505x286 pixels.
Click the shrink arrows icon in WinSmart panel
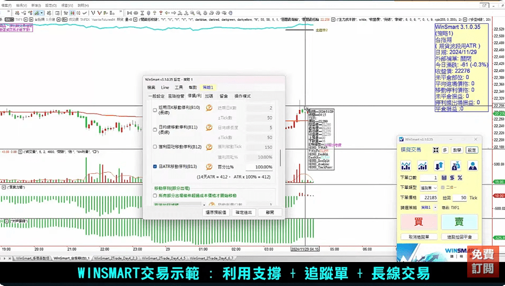[x=436, y=150]
